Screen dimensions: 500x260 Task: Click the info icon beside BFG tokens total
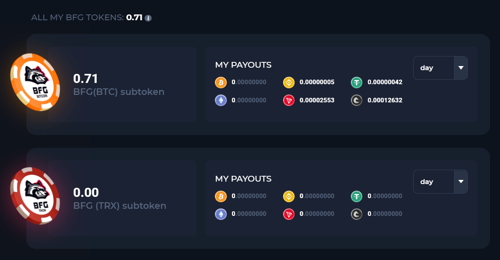[x=148, y=18]
